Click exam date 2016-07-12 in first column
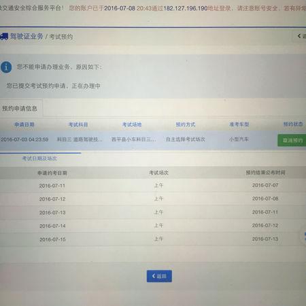The height and width of the screenshot is (306, 306). click(52, 199)
